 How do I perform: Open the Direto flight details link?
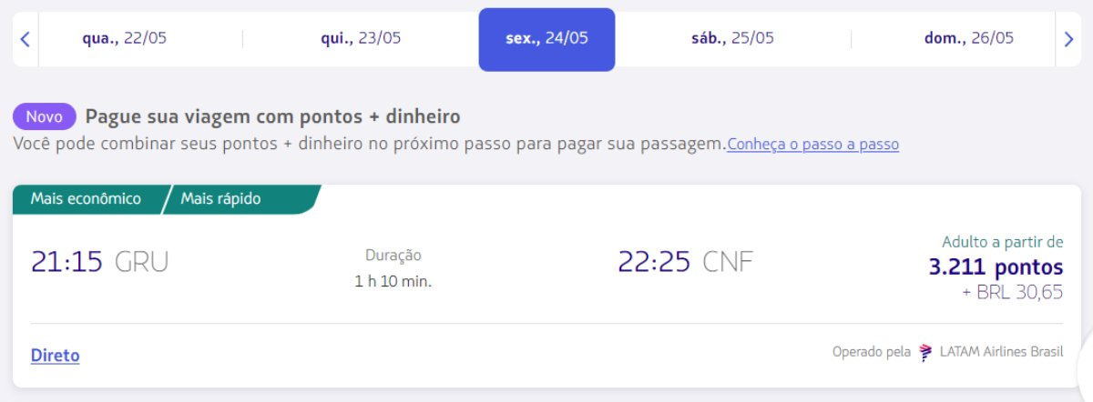tap(55, 356)
